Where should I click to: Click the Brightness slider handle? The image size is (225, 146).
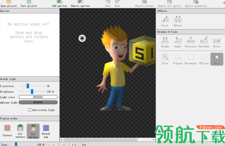coord(32,91)
